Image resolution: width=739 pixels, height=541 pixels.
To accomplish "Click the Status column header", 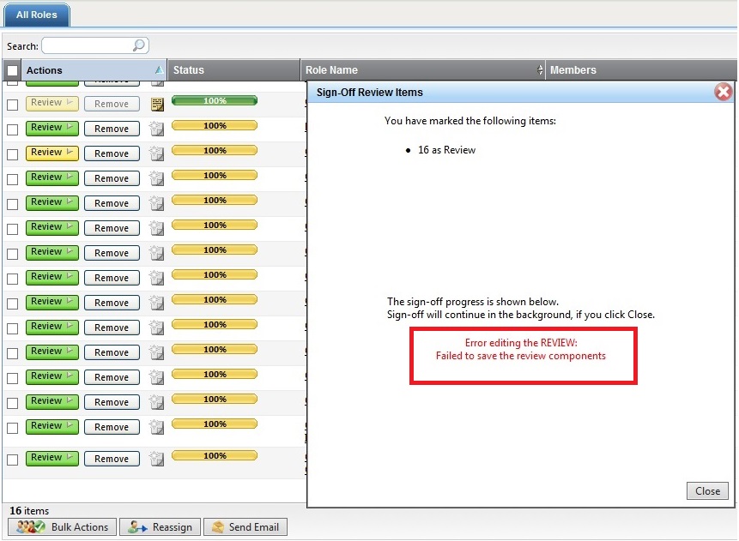I will pos(233,70).
